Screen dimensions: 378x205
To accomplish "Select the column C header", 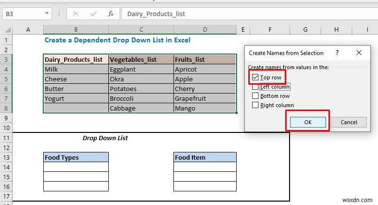I will click(141, 30).
